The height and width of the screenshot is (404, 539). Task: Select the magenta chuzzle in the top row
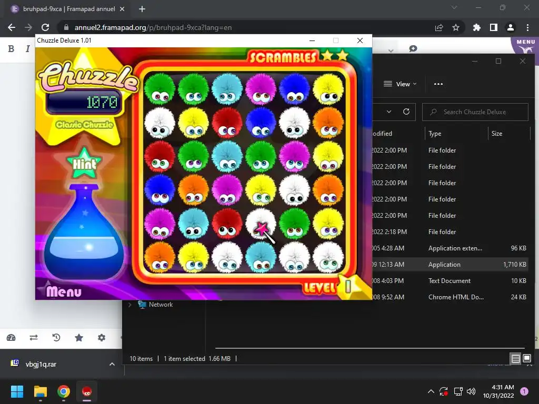point(261,89)
